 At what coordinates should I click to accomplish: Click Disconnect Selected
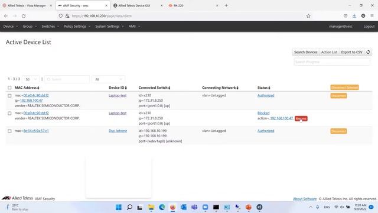point(344,88)
